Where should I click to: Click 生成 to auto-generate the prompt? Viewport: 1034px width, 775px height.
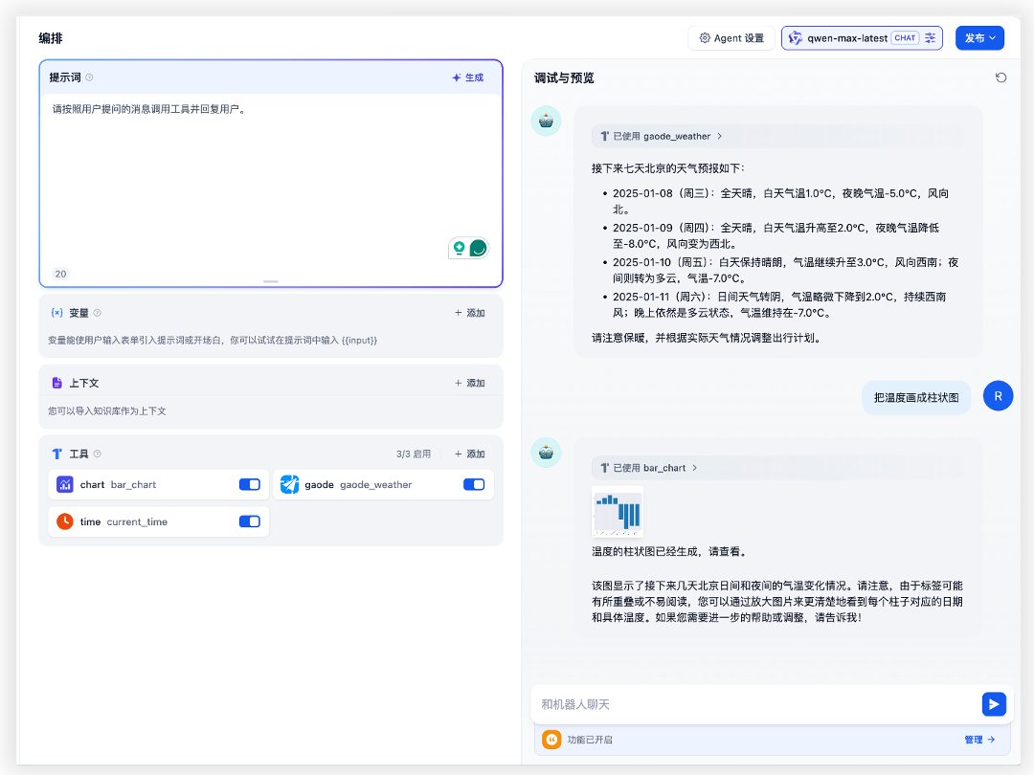pyautogui.click(x=468, y=77)
